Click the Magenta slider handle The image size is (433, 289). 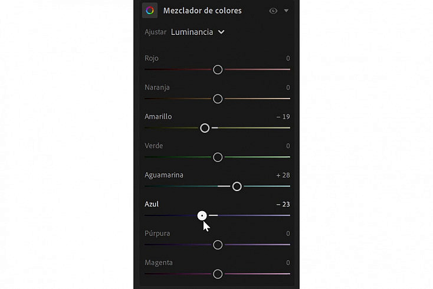[218, 274]
